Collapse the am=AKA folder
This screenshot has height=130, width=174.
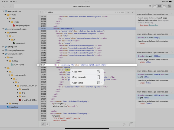pyautogui.click(x=17, y=89)
